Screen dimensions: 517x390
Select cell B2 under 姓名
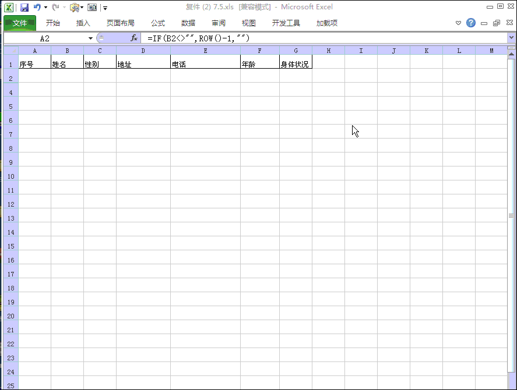(x=67, y=76)
